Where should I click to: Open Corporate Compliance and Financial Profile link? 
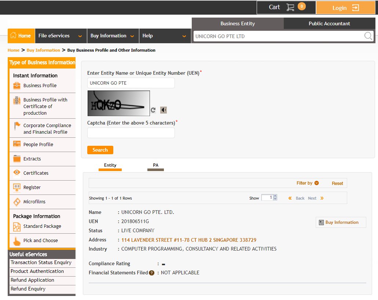coord(47,129)
